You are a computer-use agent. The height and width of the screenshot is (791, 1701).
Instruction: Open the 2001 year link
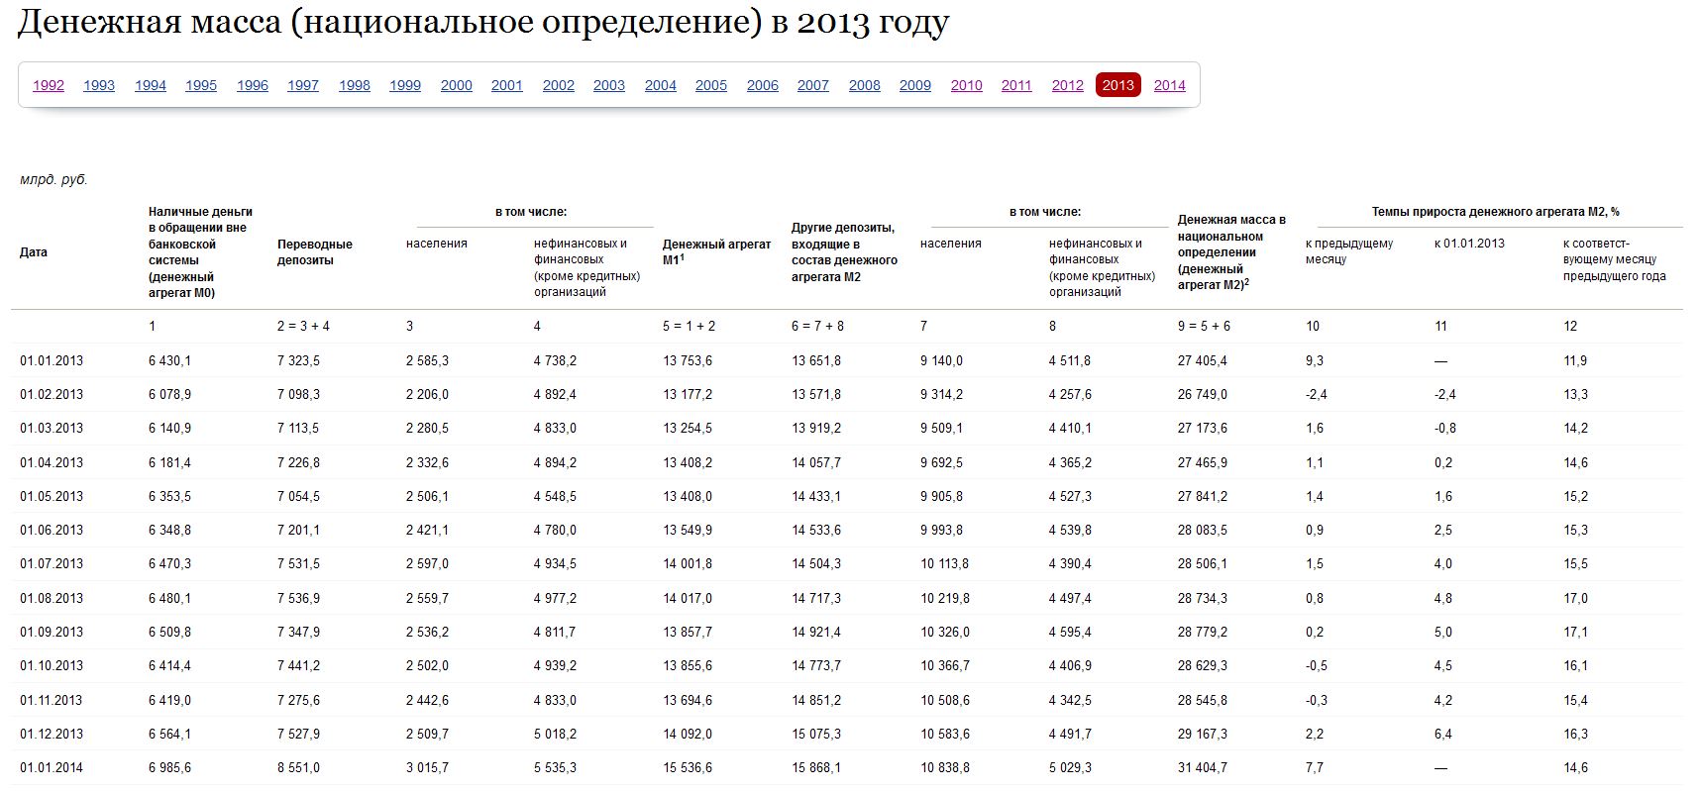507,85
